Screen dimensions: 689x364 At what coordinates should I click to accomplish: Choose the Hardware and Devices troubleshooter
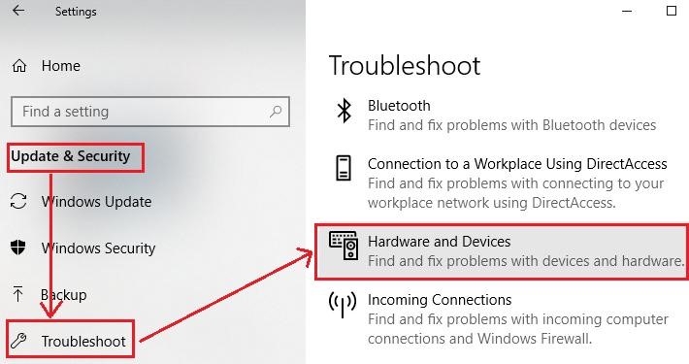pos(502,251)
